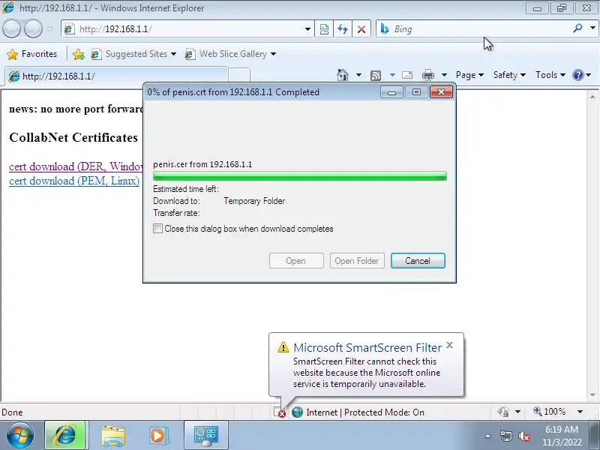The height and width of the screenshot is (450, 600).
Task: Open the Tools menu
Action: pyautogui.click(x=550, y=75)
